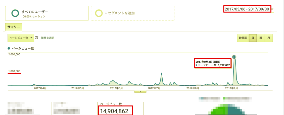This screenshot has height=115, width=284.
Task: Click 指標を選択 to compare metrics
Action: tap(48, 38)
